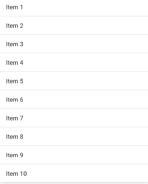Activate the "Item 3" label text
This screenshot has height=184, width=148.
[x=15, y=44]
